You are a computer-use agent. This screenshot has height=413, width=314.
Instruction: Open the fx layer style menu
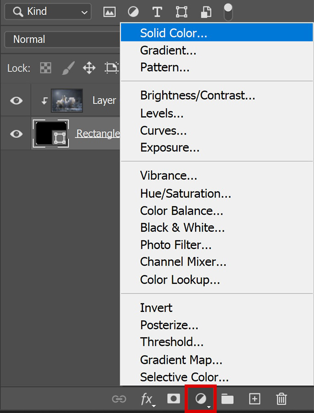pos(148,400)
